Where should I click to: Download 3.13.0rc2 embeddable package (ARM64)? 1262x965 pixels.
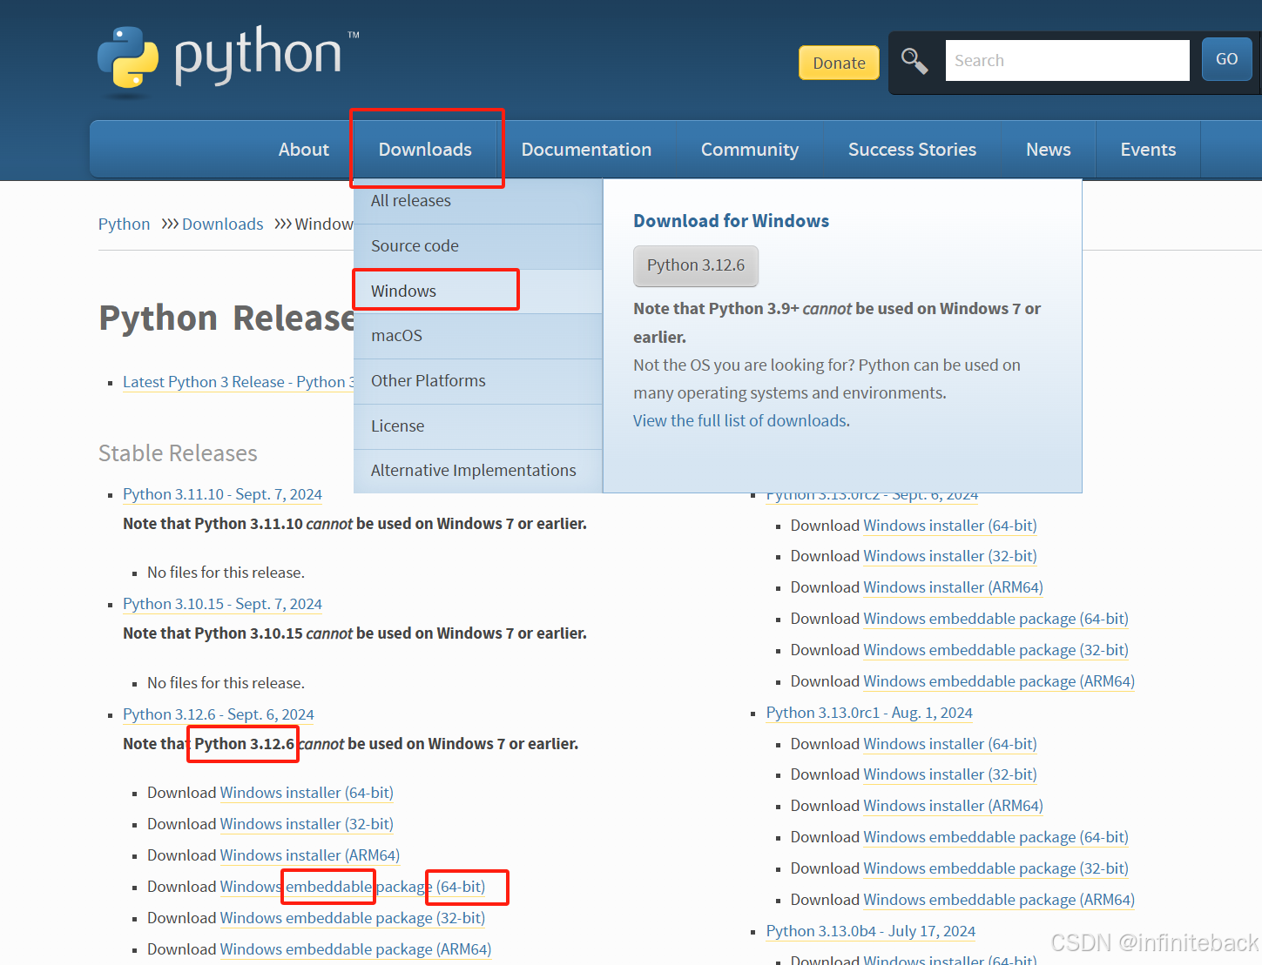pyautogui.click(x=1000, y=681)
